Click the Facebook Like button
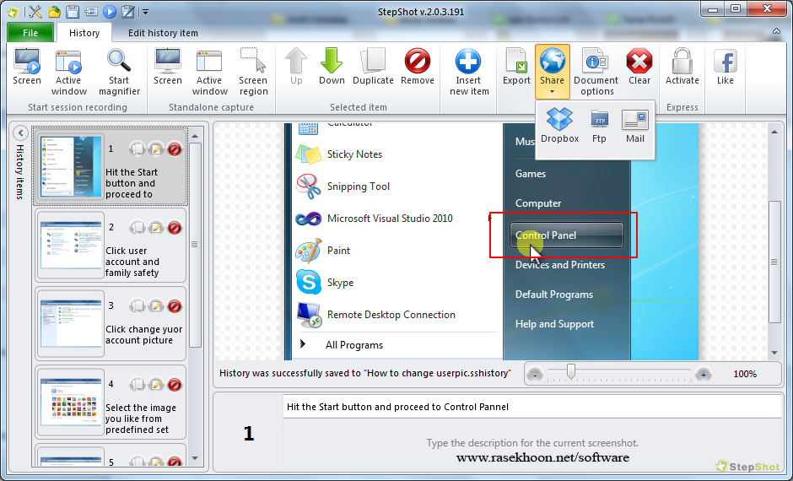Image resolution: width=793 pixels, height=481 pixels. [726, 67]
